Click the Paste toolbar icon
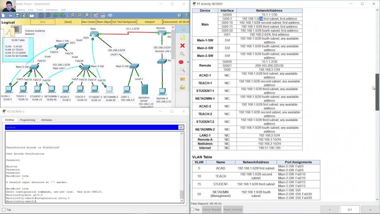Image resolution: width=380 pixels, height=214 pixels. tap(48, 15)
